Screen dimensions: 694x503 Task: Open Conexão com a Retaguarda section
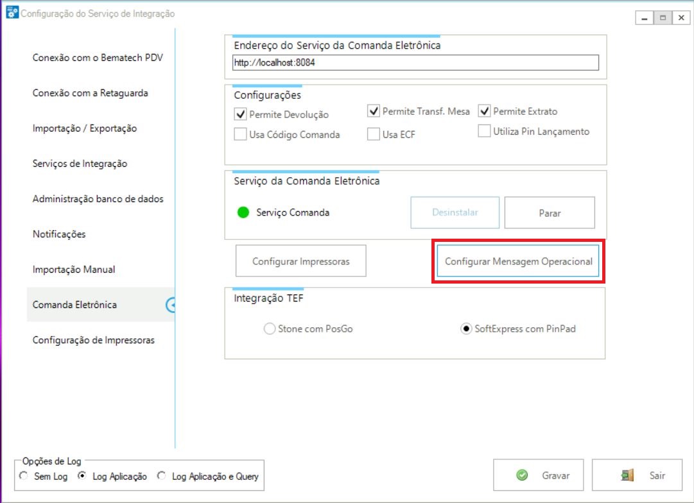[x=91, y=93]
